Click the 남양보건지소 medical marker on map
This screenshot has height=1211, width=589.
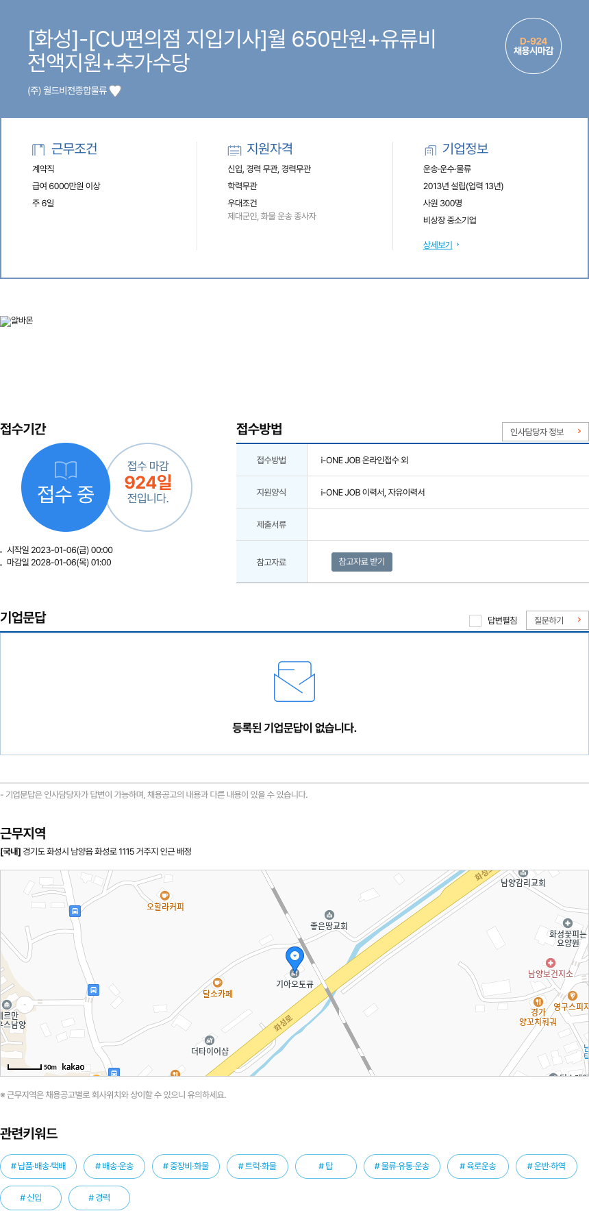pos(550,963)
